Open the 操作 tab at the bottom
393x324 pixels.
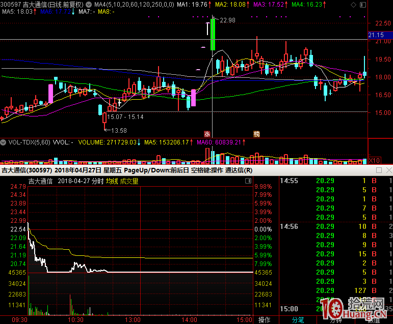(264, 320)
